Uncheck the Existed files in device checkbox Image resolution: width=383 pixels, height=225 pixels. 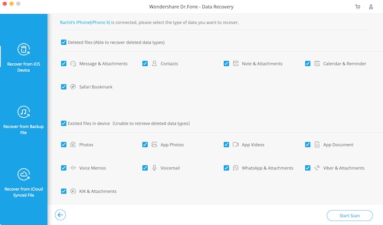click(63, 123)
